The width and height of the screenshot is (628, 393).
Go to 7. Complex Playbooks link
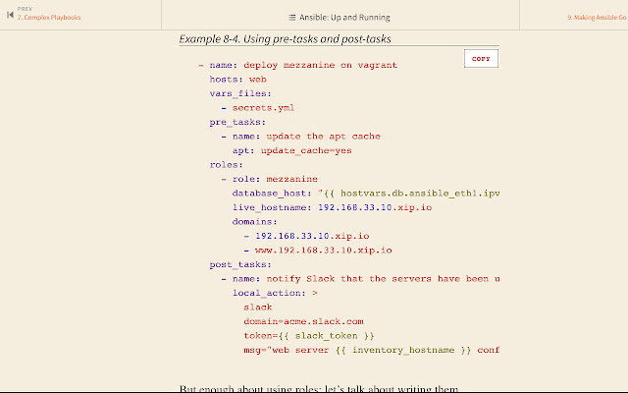tap(49, 18)
